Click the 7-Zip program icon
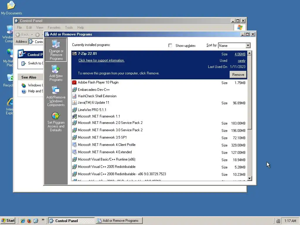 click(x=74, y=54)
